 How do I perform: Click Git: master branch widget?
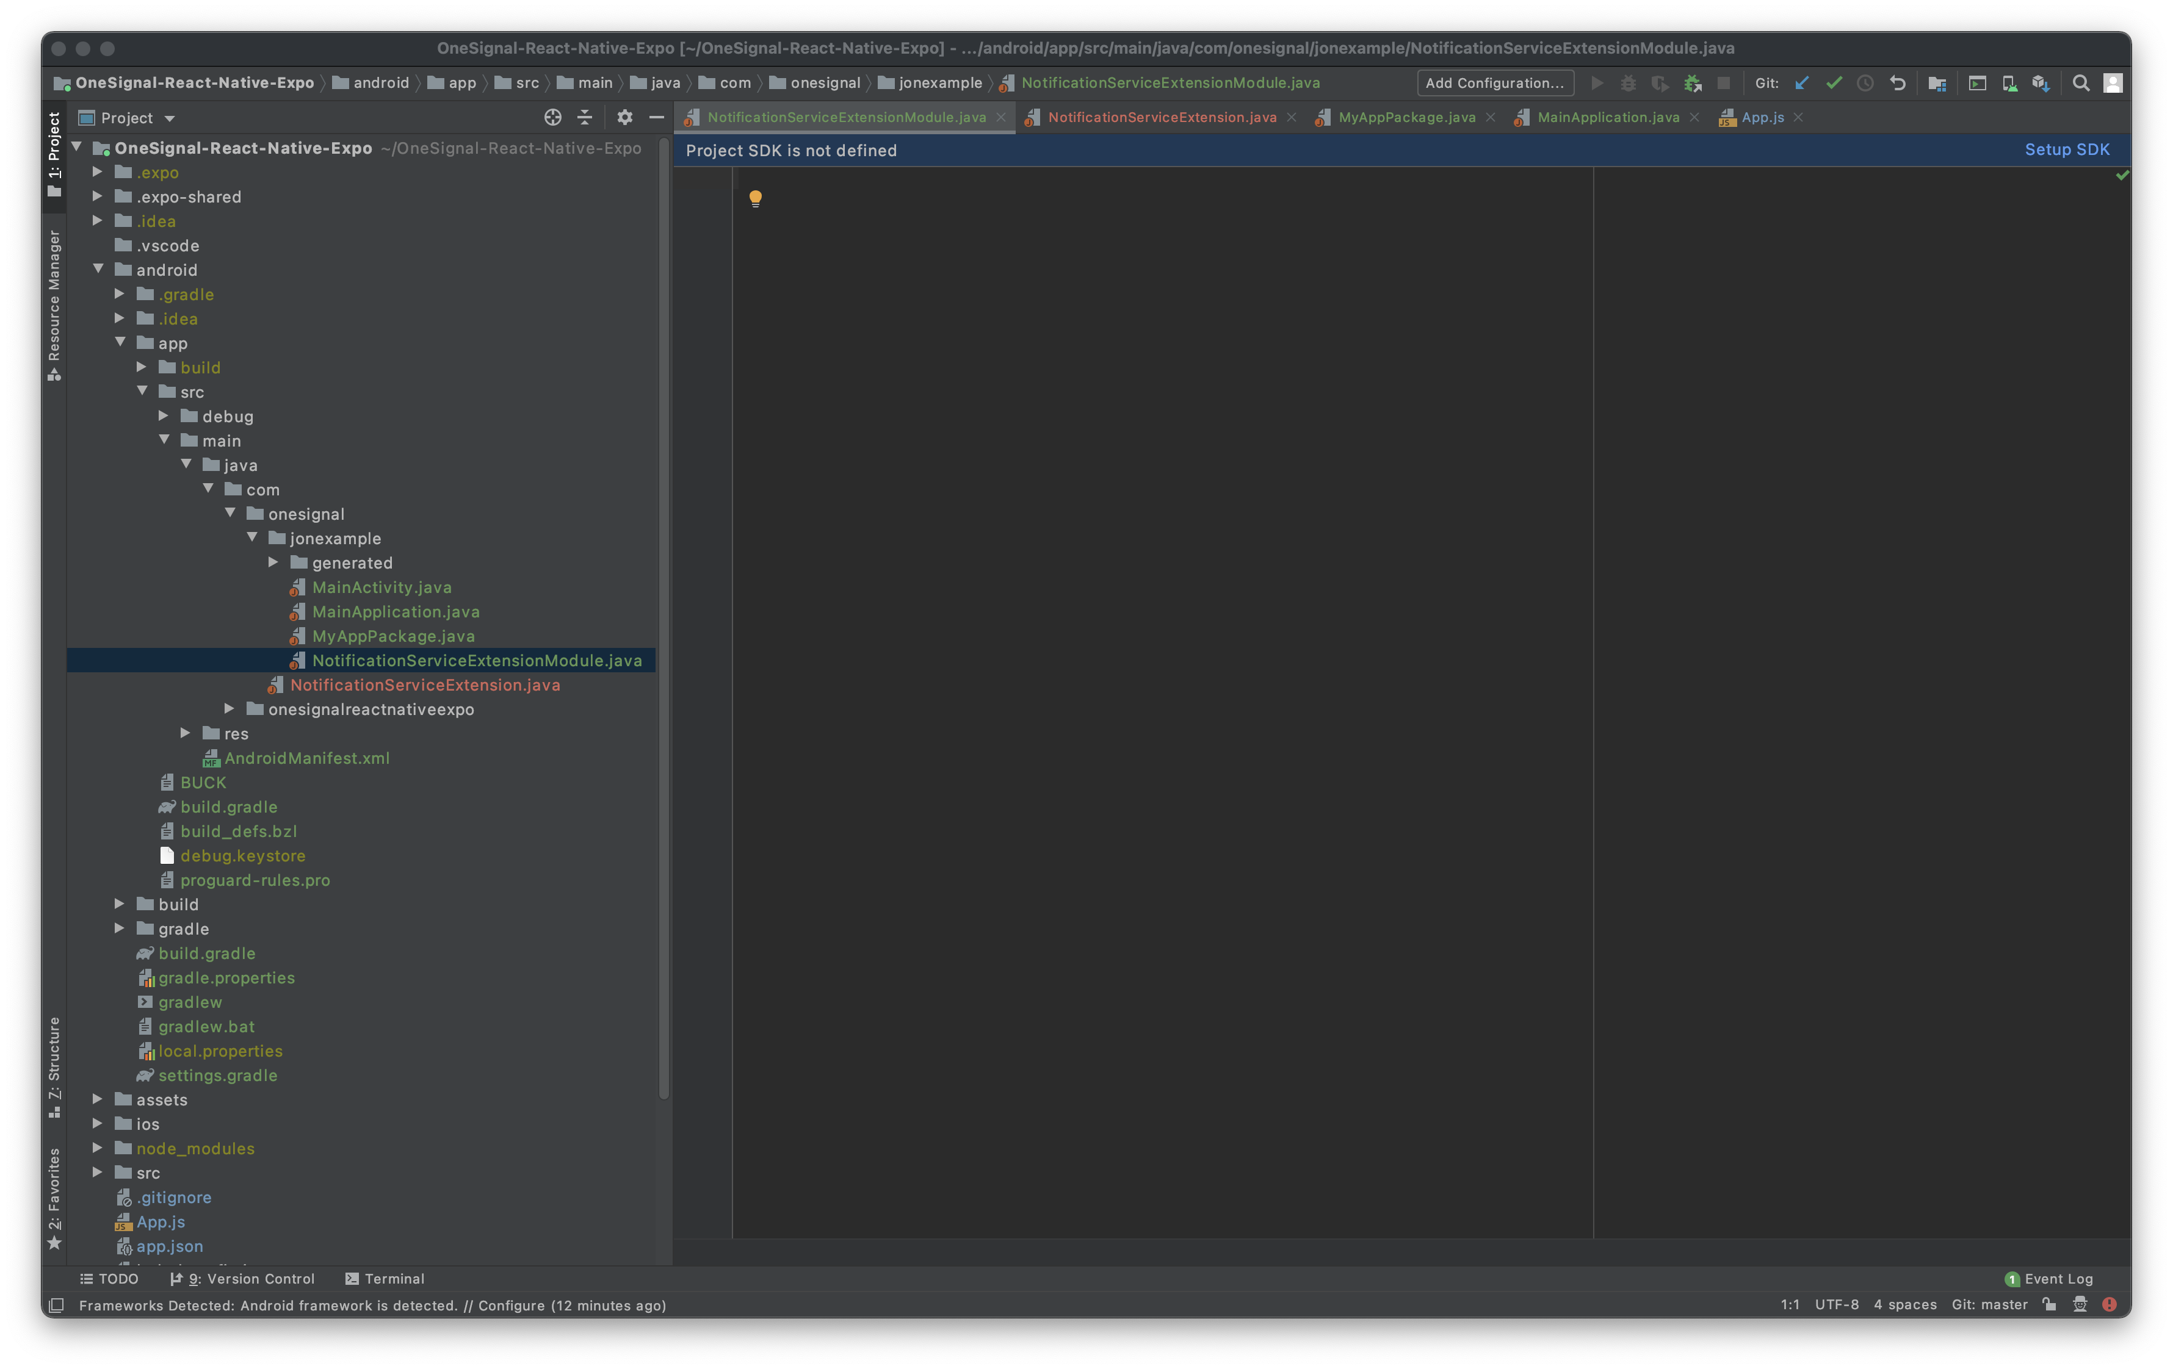(x=1989, y=1304)
